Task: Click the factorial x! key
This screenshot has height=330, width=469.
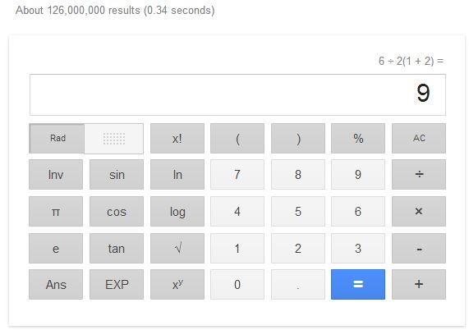Action: pos(177,139)
